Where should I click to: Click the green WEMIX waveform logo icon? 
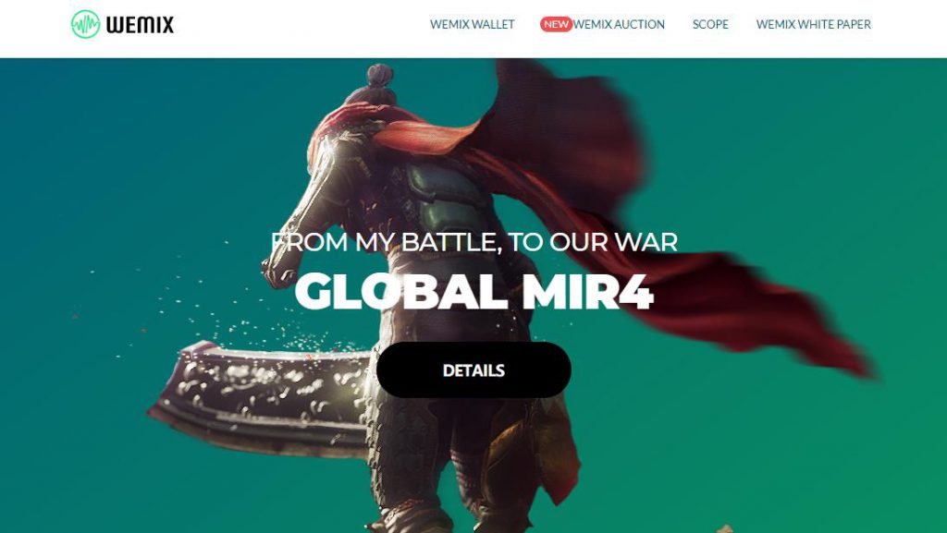pos(85,25)
